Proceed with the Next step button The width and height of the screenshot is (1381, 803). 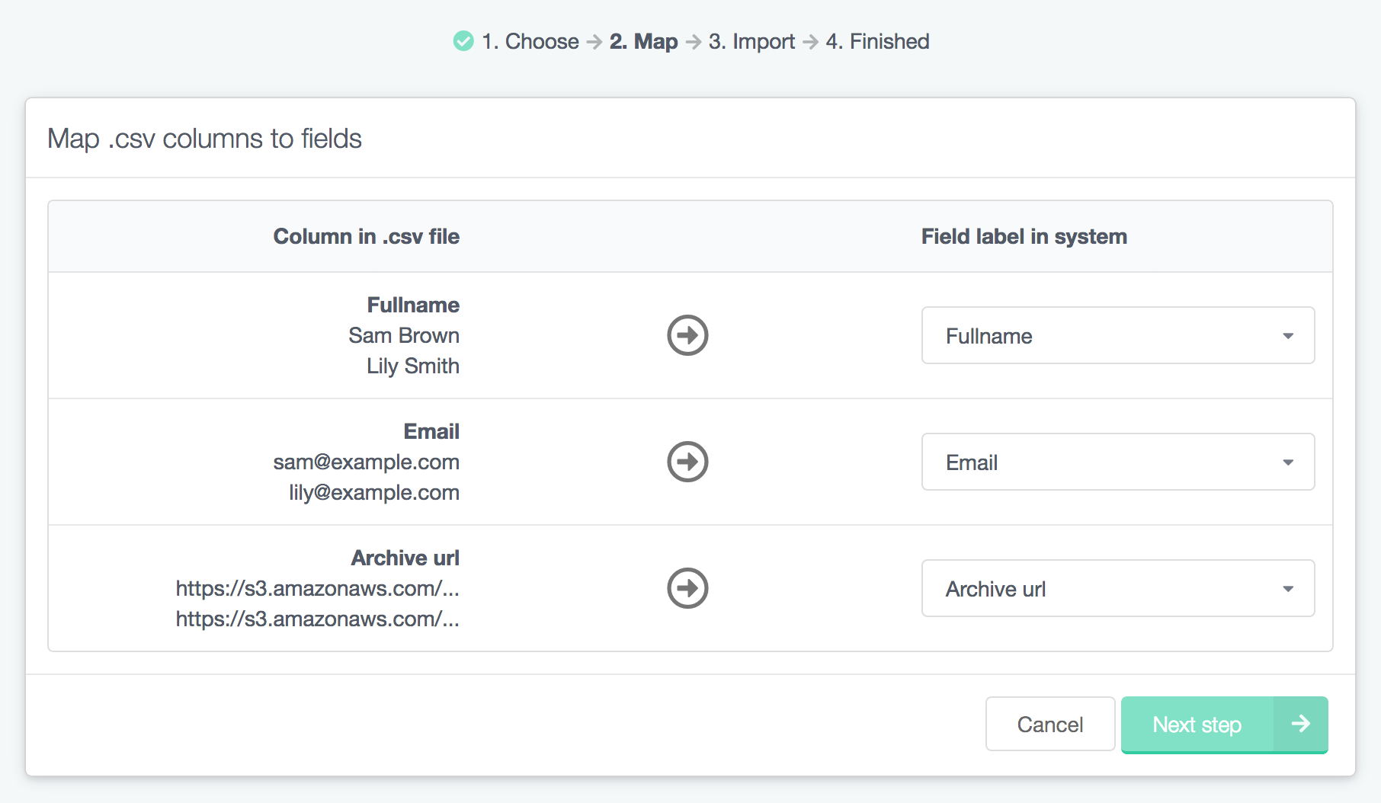coord(1197,725)
